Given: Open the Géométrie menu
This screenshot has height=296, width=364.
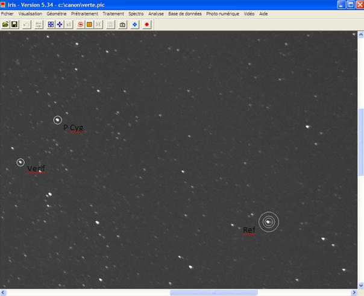Looking at the screenshot, I should click(x=57, y=14).
